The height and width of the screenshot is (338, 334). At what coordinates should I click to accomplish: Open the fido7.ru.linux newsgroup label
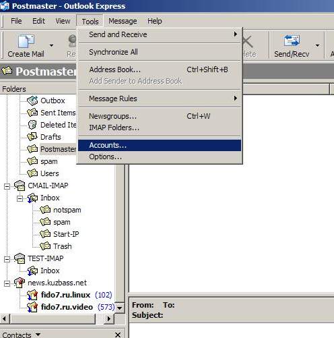coord(65,295)
